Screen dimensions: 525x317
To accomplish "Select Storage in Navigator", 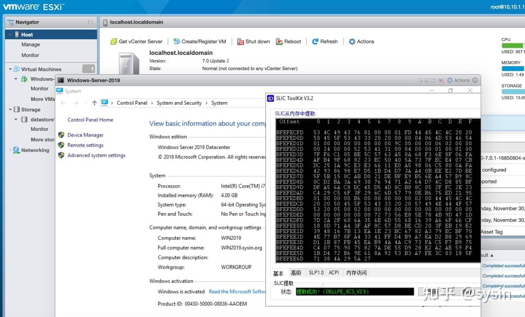I will (x=30, y=110).
